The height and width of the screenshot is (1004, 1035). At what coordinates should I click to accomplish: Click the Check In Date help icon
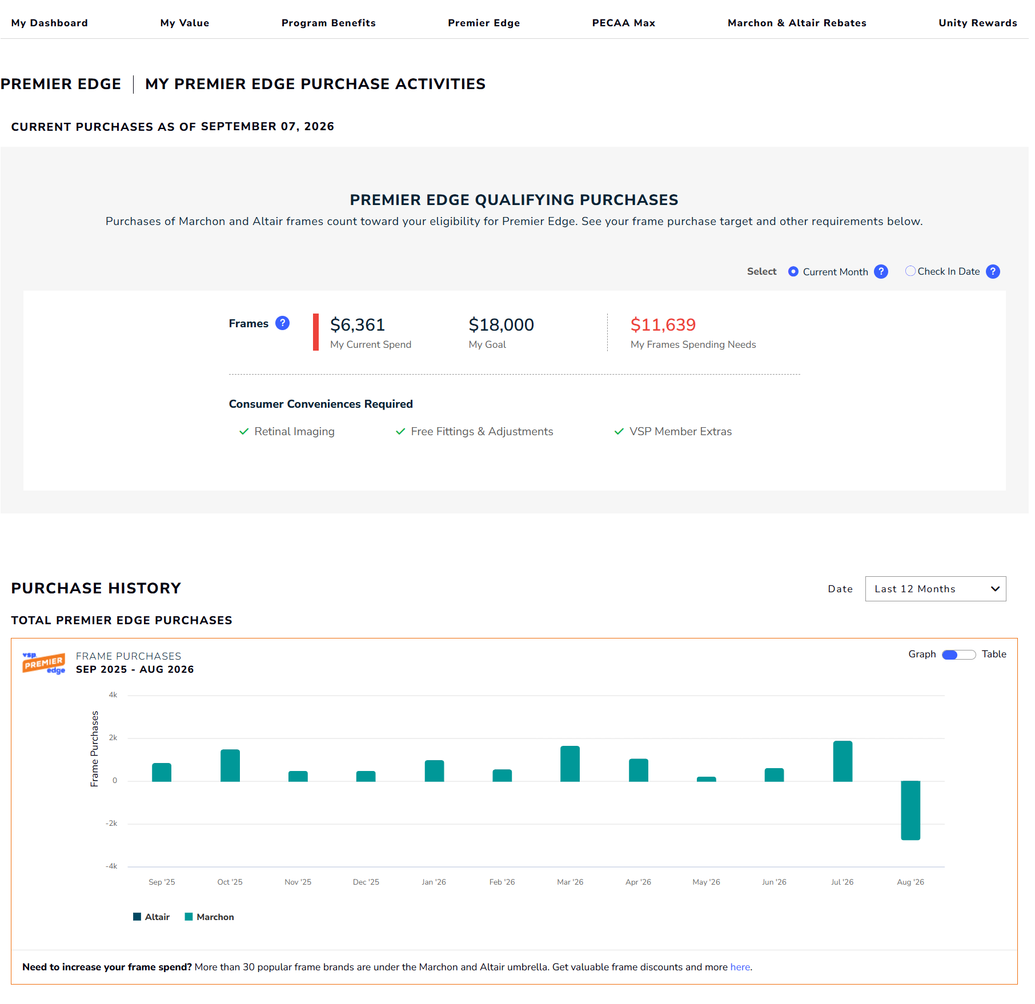click(993, 271)
